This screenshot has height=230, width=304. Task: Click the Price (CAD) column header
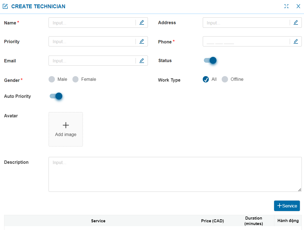click(212, 221)
